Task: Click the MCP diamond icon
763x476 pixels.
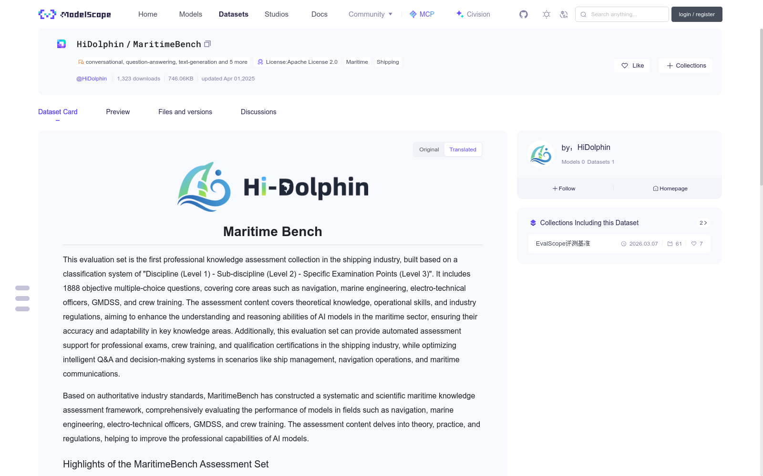Action: pyautogui.click(x=413, y=14)
